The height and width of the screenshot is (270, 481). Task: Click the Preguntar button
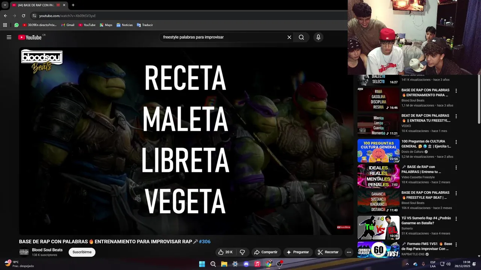298,252
